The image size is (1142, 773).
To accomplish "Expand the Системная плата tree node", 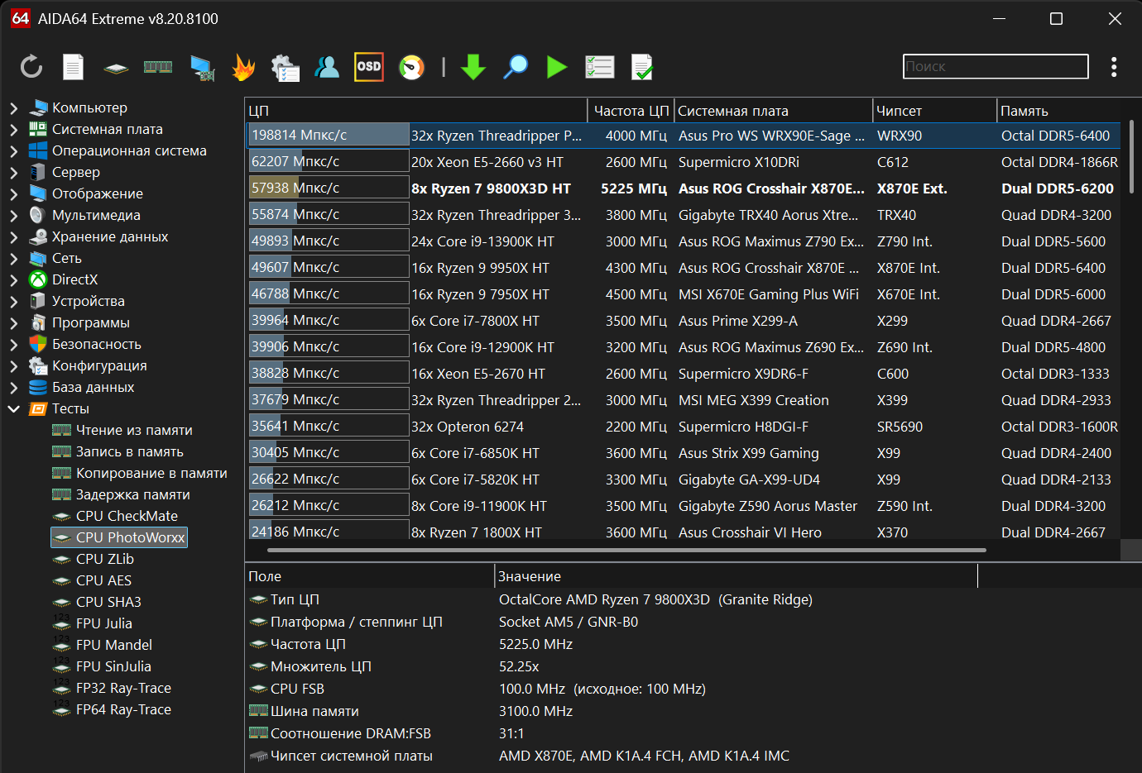I will point(13,129).
